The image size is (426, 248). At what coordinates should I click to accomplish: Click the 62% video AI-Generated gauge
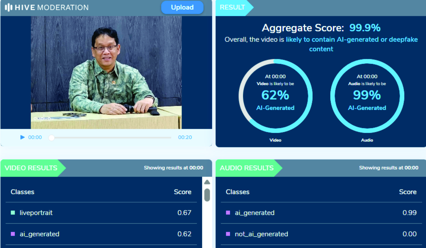275,96
